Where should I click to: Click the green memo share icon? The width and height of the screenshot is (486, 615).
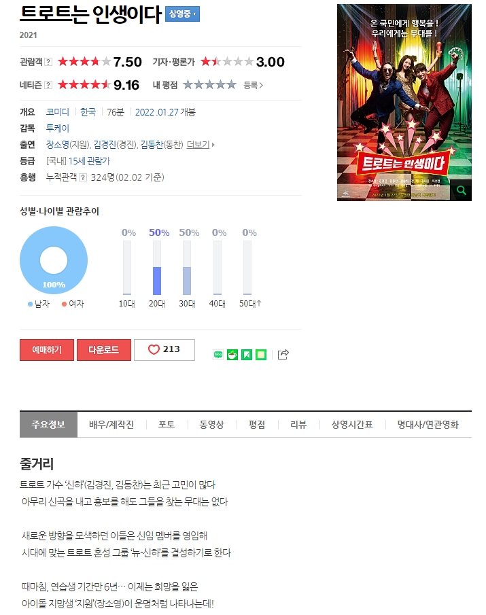pos(261,355)
